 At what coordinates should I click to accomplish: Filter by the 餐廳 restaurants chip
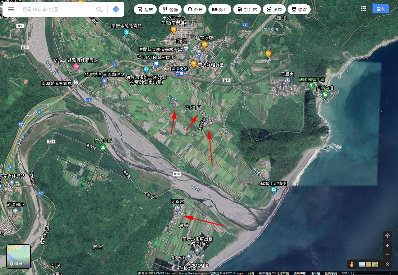click(170, 9)
